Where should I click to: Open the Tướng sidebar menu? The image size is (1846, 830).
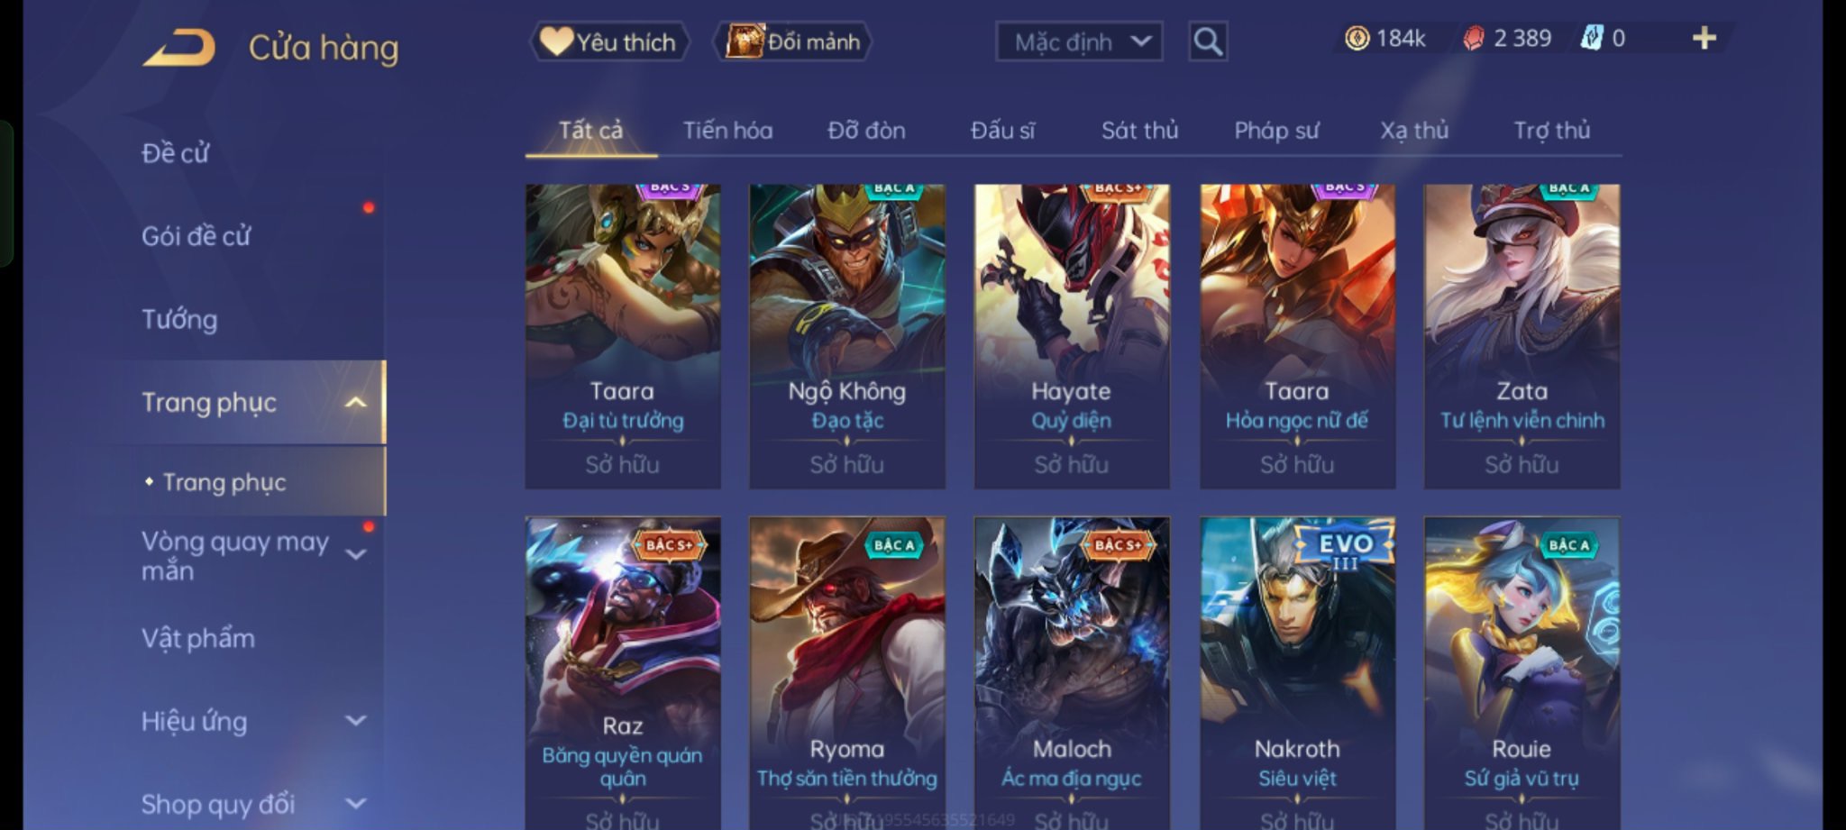179,319
